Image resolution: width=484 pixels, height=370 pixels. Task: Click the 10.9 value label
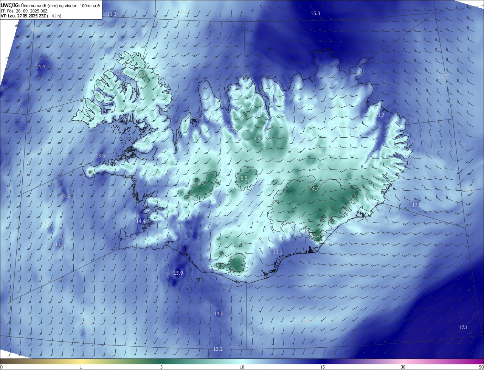tap(469, 191)
